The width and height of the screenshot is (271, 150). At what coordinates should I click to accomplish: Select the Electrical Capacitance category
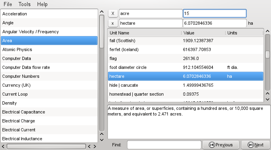49,112
